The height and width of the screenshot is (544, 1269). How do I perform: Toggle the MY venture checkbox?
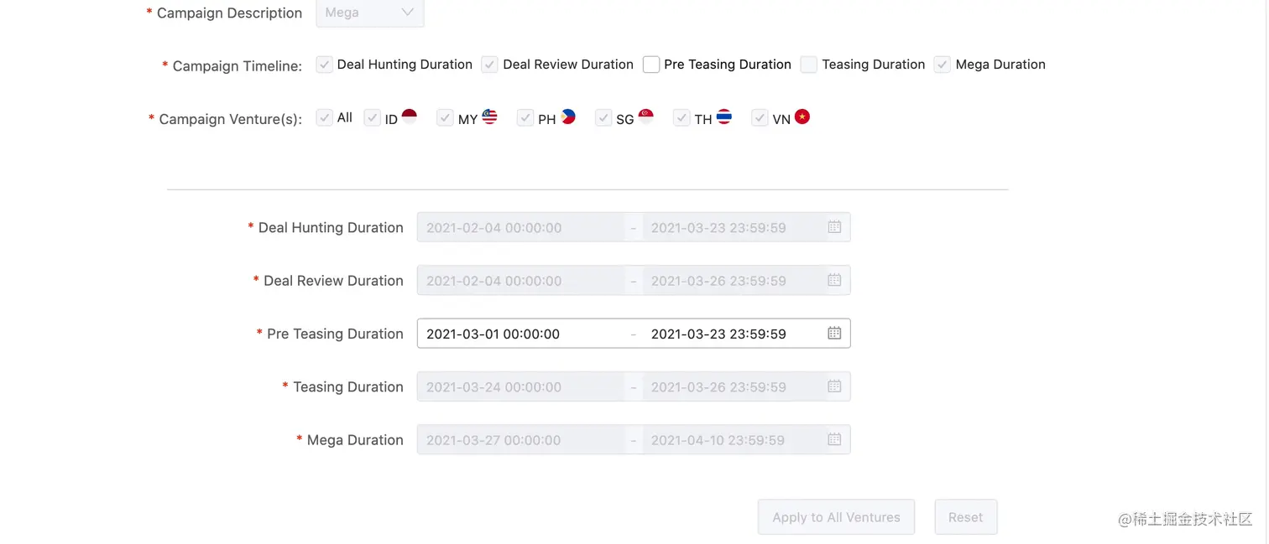[x=445, y=118]
